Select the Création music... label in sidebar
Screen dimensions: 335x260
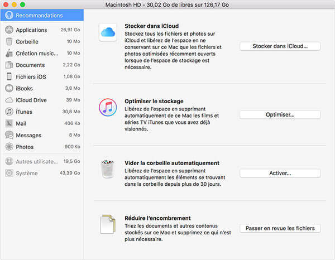[x=37, y=54]
